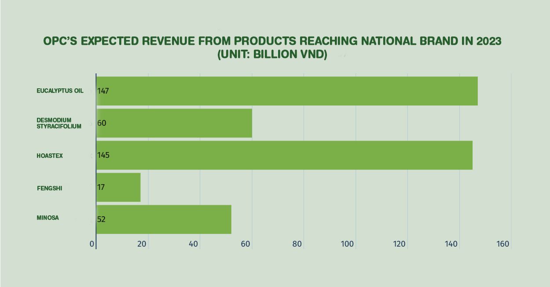Screen dimensions: 550x287
Task: Click the "60" tick on the horizontal axis
Action: click(x=246, y=244)
